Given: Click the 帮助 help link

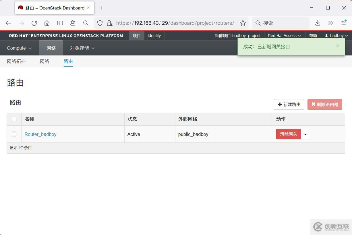Looking at the screenshot, I should [x=313, y=36].
